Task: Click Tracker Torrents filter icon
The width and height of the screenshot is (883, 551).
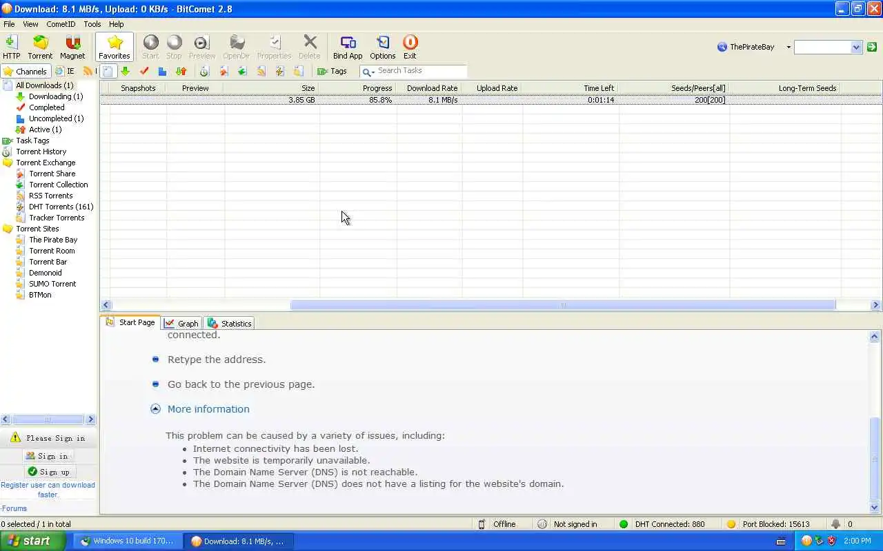Action: [299, 71]
